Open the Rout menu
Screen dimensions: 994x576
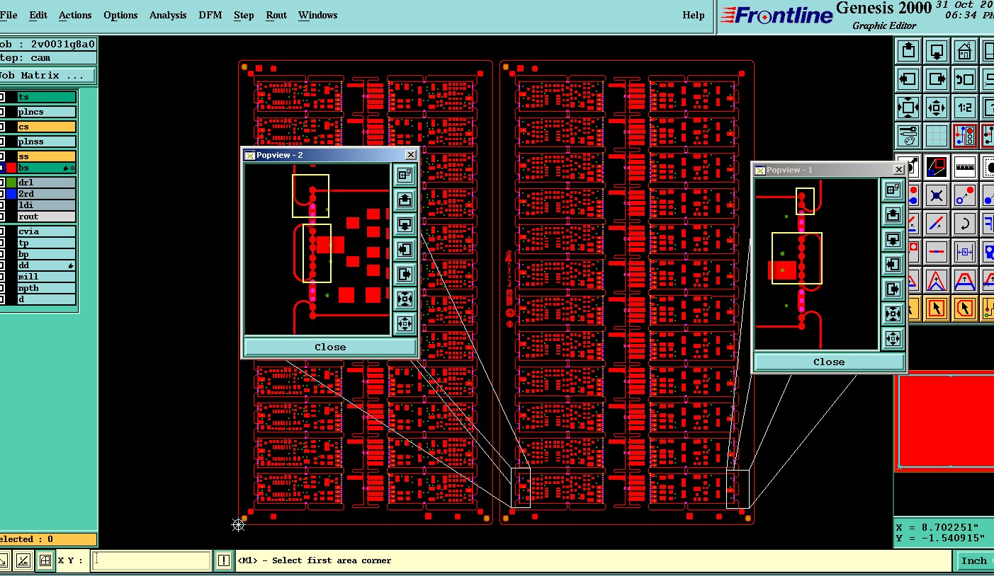tap(276, 15)
